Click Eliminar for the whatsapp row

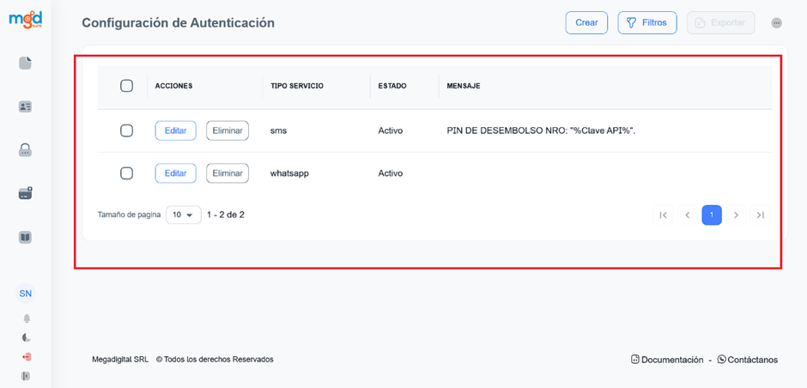(228, 173)
